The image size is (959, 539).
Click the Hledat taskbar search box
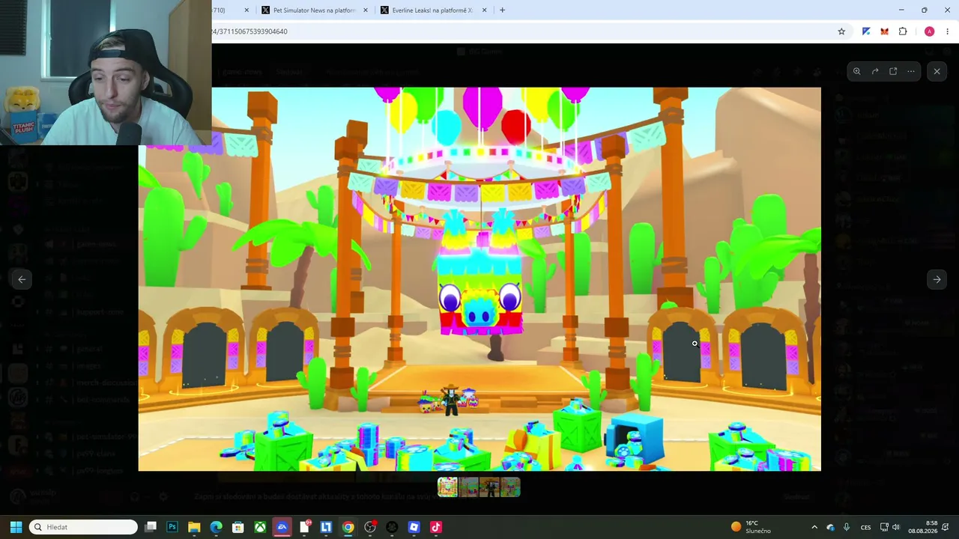pyautogui.click(x=83, y=527)
